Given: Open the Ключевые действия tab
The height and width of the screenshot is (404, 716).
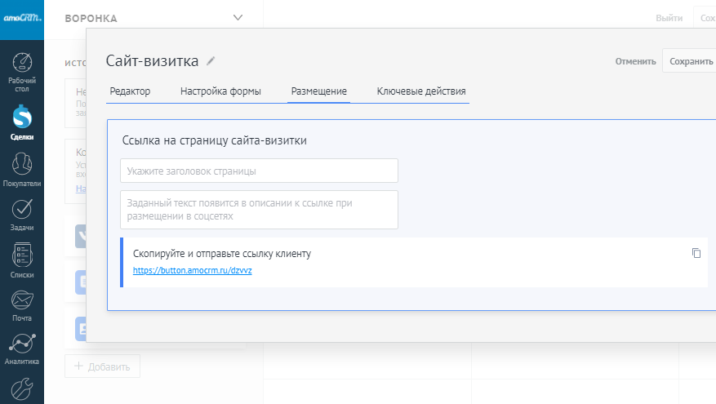Looking at the screenshot, I should pyautogui.click(x=421, y=91).
